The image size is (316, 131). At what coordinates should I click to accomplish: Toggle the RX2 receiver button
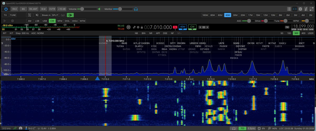coord(14,9)
